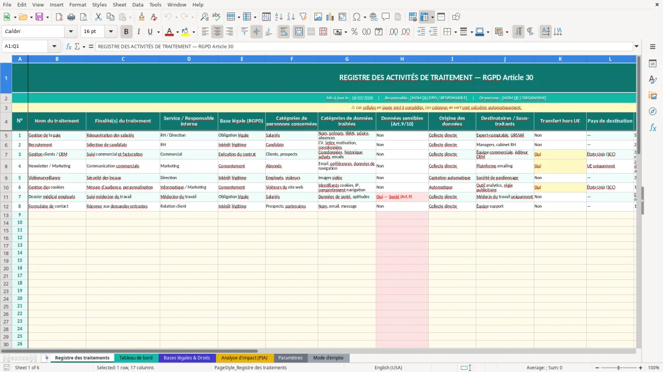The image size is (663, 372).
Task: Apply the yellow Background Color swatch
Action: [186, 32]
